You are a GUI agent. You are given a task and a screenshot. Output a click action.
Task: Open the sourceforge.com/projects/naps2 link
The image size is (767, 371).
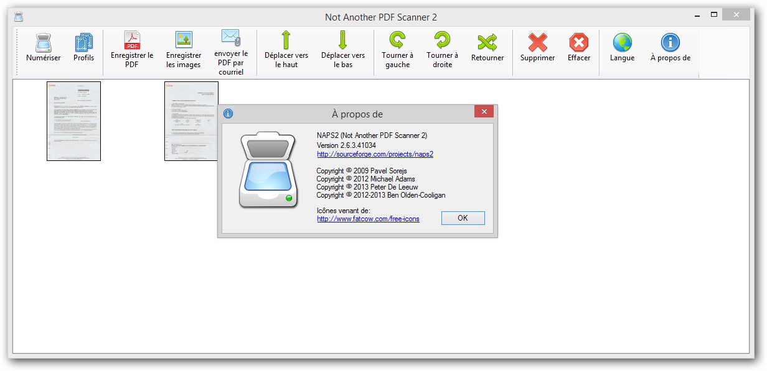click(375, 154)
